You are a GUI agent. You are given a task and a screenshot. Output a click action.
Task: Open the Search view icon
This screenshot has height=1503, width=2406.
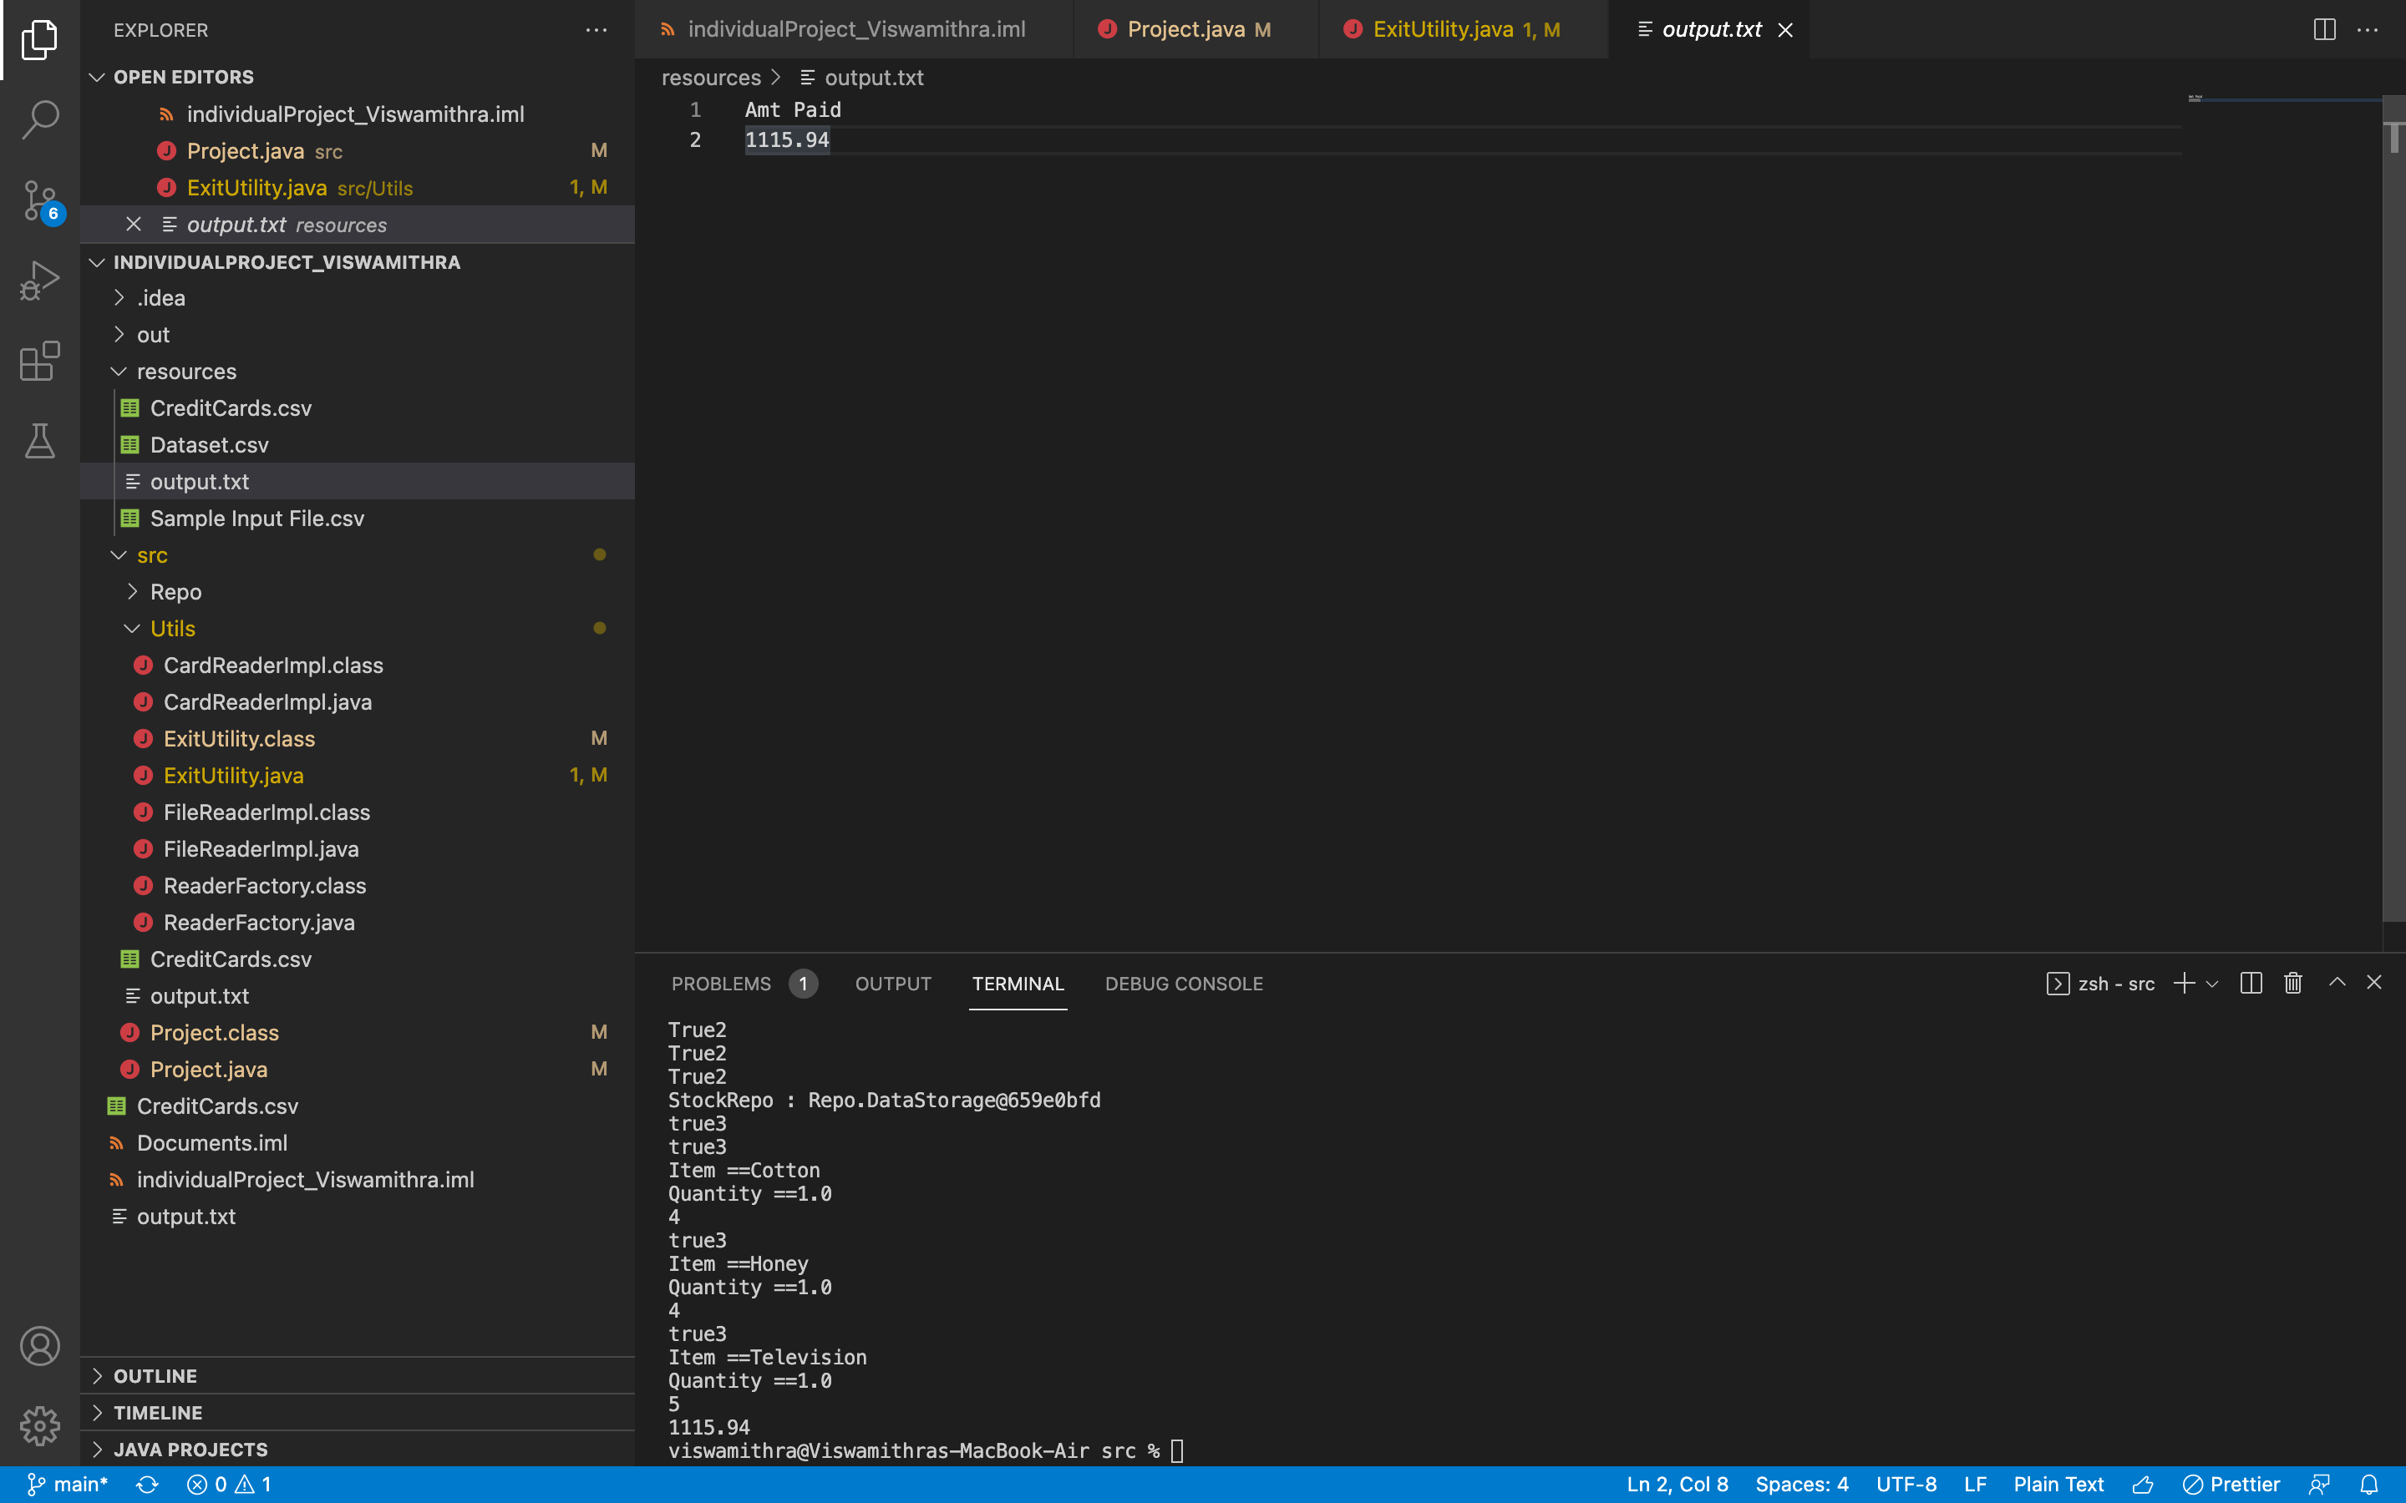click(x=40, y=119)
